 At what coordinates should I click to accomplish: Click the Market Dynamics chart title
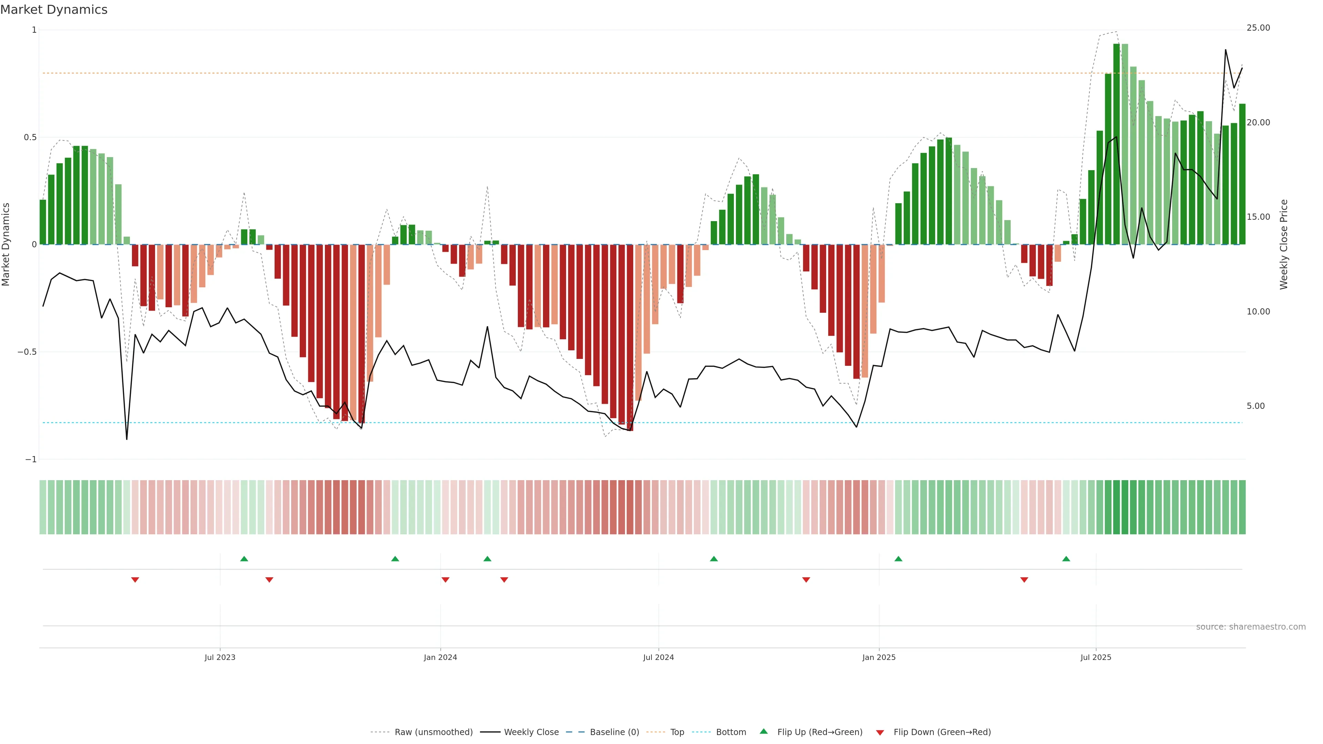(x=54, y=10)
